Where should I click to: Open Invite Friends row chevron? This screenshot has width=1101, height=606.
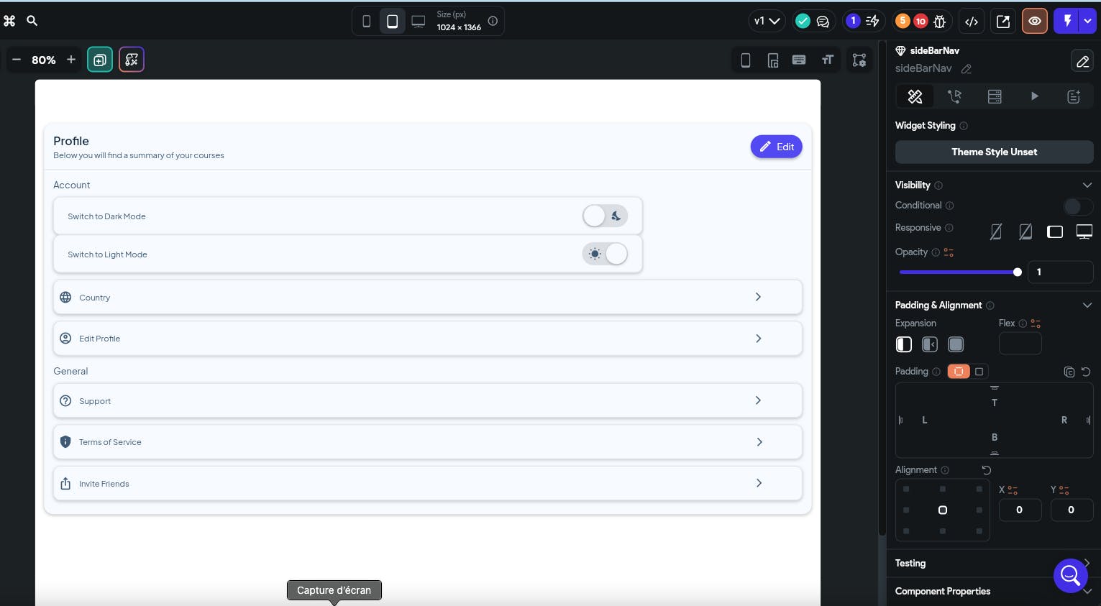pyautogui.click(x=759, y=483)
